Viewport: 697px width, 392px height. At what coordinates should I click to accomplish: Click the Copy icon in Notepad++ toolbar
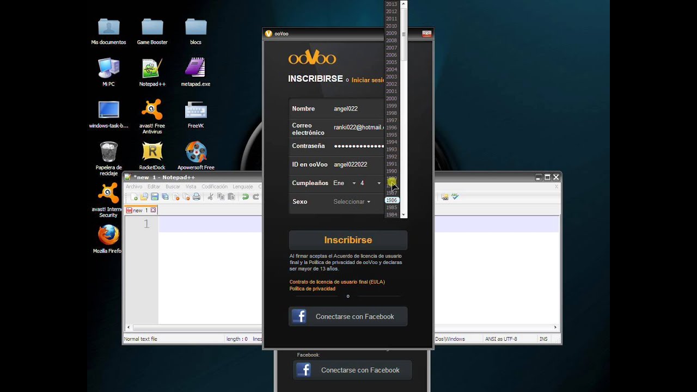point(221,197)
